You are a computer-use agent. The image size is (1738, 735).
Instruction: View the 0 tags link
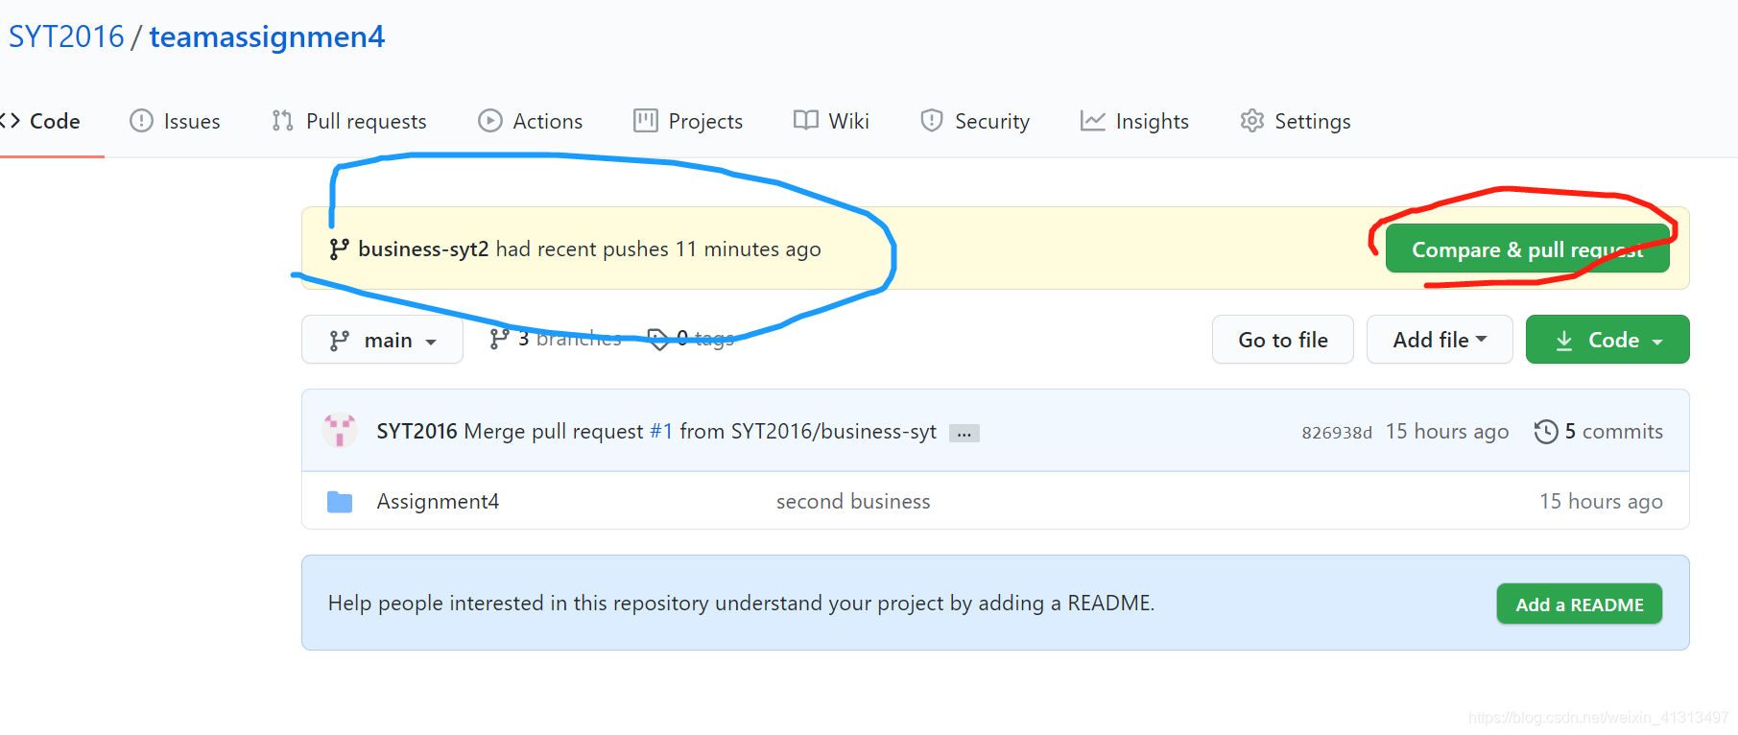point(691,339)
